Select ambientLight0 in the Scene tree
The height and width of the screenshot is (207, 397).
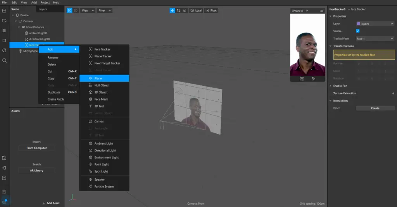pos(38,33)
